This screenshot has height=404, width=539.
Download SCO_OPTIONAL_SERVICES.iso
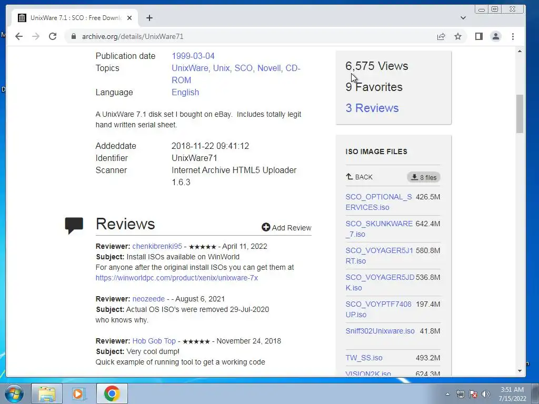(x=378, y=202)
